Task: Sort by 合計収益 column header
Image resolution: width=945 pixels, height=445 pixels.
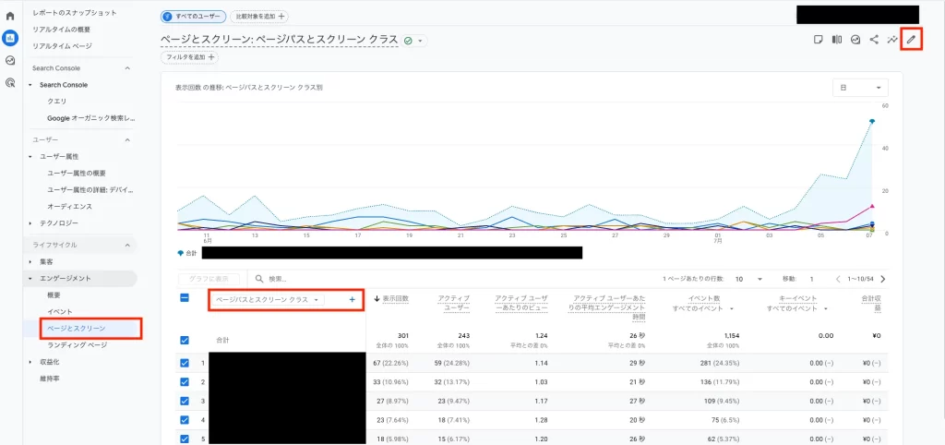Action: [x=871, y=303]
